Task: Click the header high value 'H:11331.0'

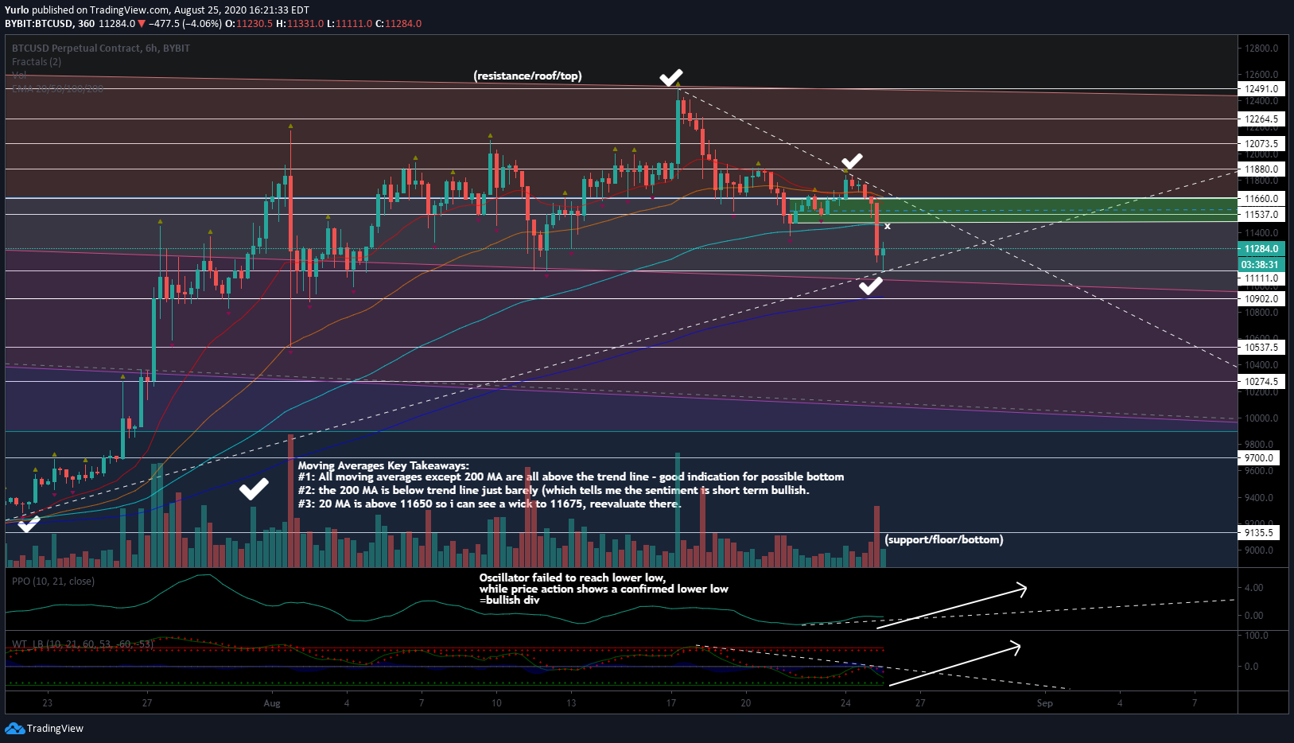Action: 300,24
